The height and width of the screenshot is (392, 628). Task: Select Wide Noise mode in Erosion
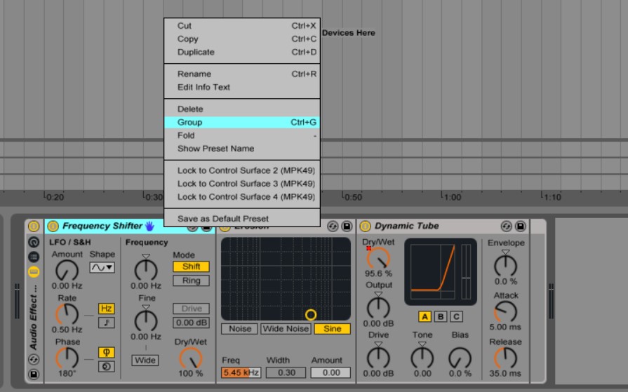(x=286, y=329)
